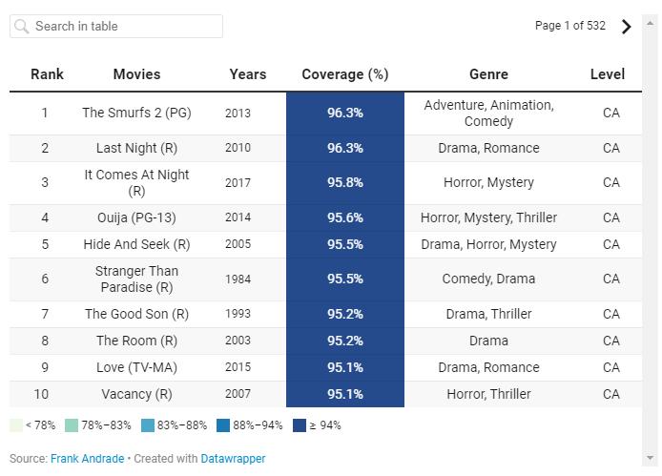The image size is (662, 476).
Task: Sort table by Movies header
Action: point(136,74)
